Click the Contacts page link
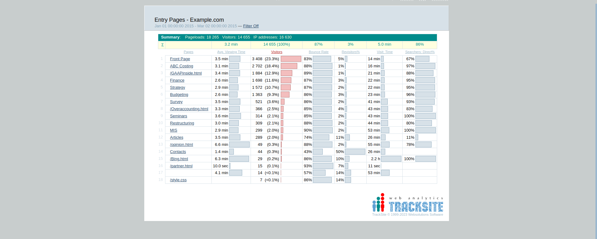597x239 pixels. coord(178,152)
